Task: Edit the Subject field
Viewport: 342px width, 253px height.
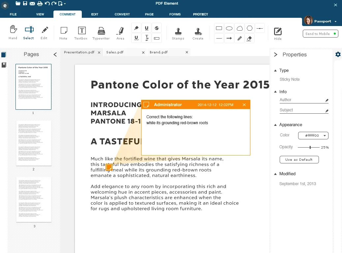Action: point(304,110)
